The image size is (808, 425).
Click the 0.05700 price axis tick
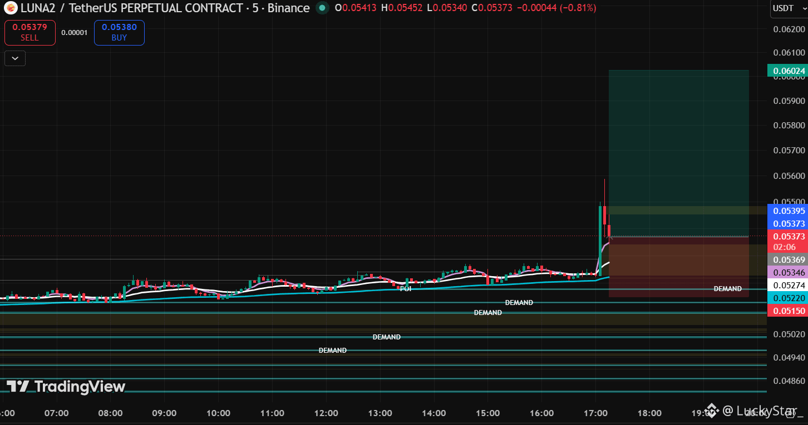click(x=789, y=150)
